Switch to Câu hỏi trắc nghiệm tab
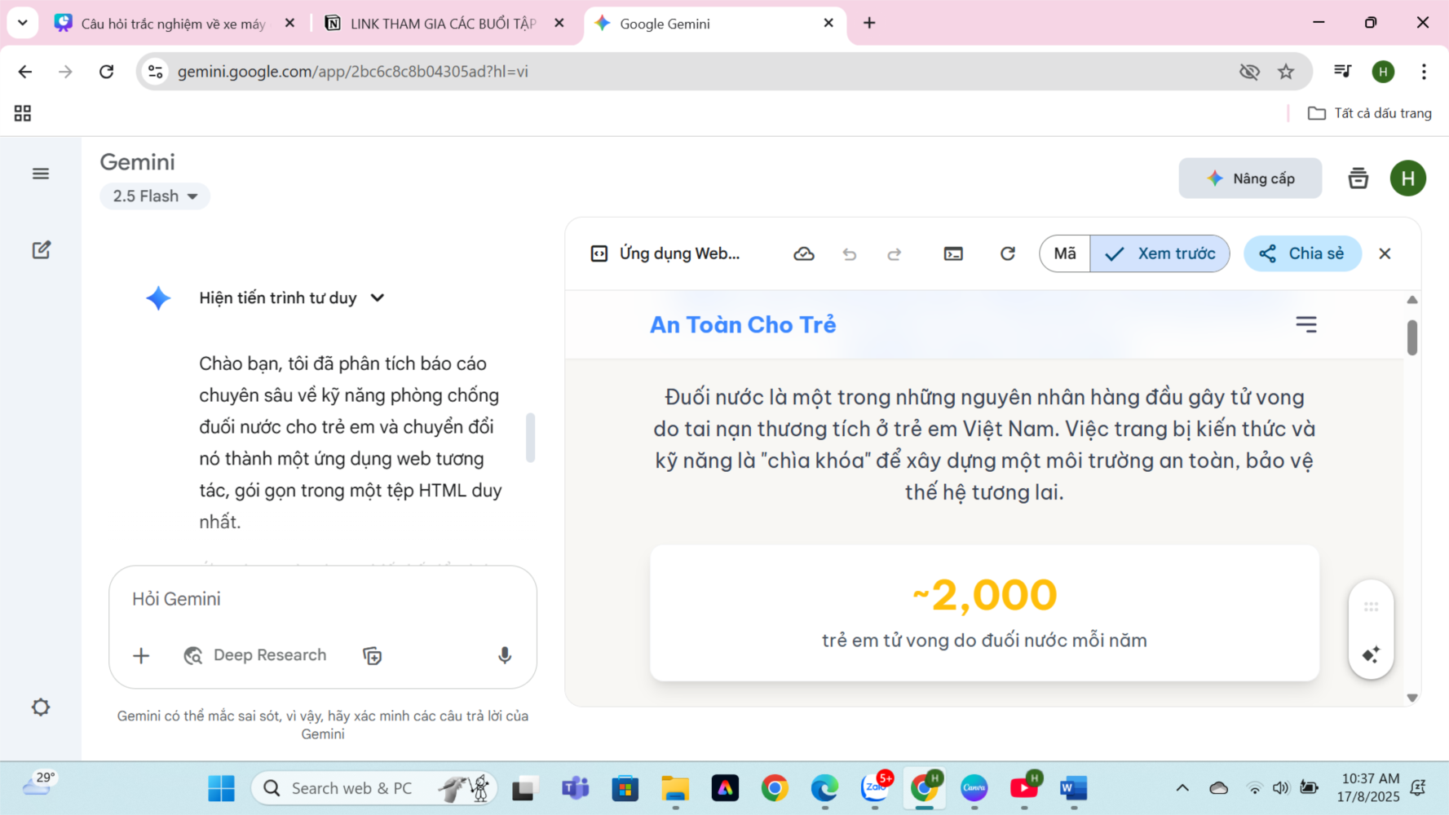This screenshot has height=815, width=1449. coord(173,24)
